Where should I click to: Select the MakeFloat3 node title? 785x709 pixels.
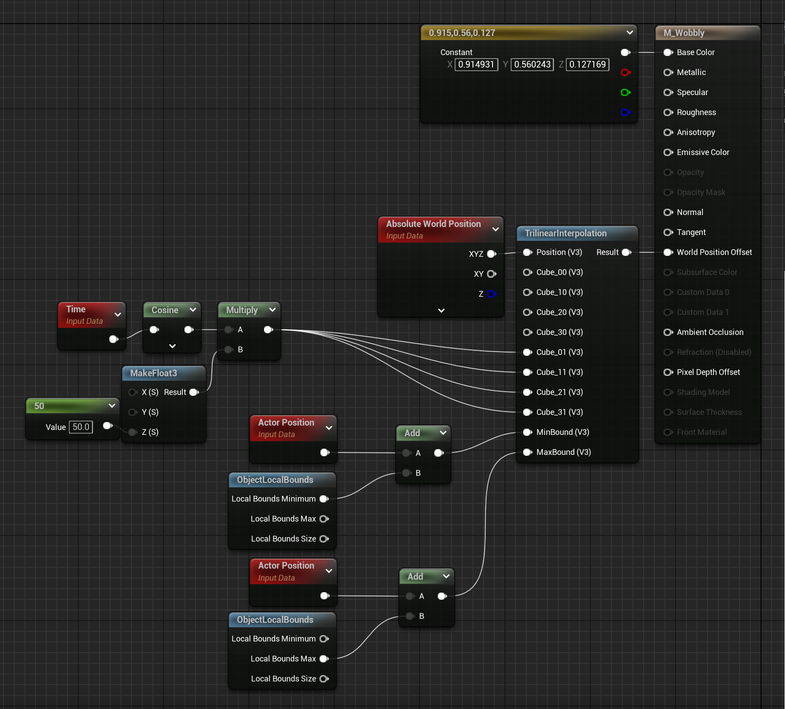pos(153,373)
